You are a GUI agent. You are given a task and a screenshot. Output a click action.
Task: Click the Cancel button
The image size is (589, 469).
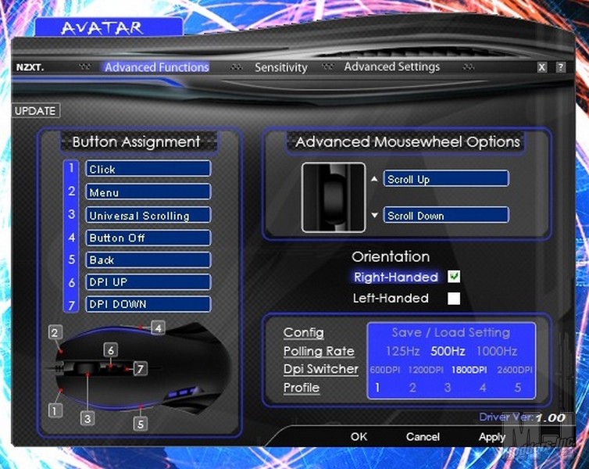click(423, 437)
